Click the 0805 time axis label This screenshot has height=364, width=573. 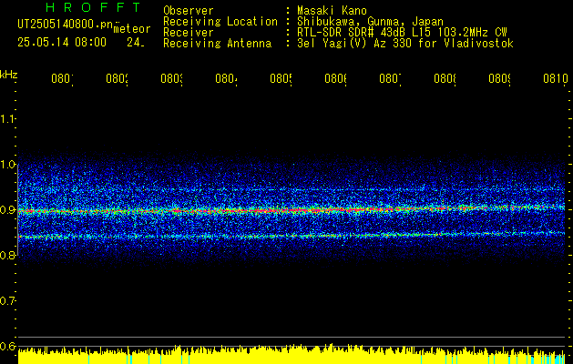coord(281,79)
